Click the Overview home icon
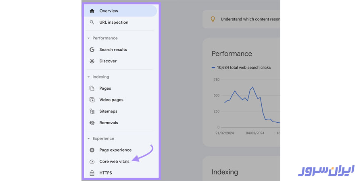This screenshot has height=181, width=363. pyautogui.click(x=92, y=11)
